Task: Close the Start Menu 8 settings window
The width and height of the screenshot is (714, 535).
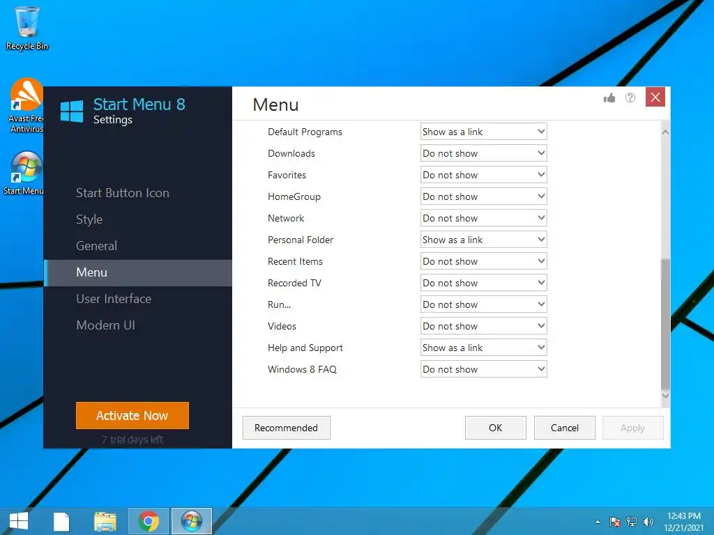Action: click(655, 97)
